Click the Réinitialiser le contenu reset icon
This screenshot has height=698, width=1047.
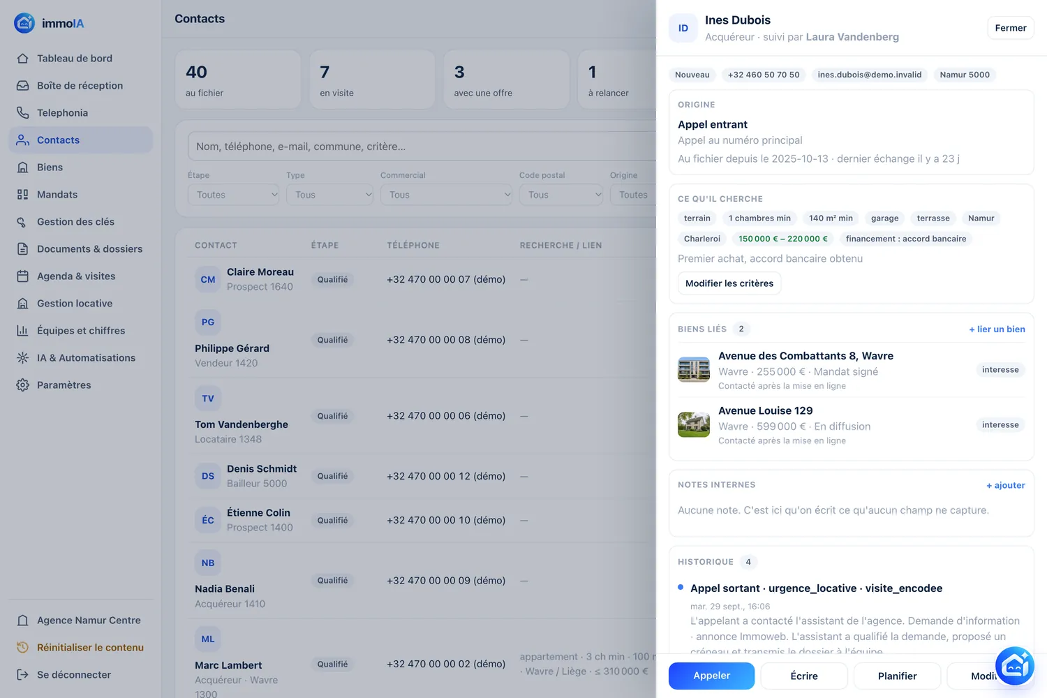pos(23,648)
